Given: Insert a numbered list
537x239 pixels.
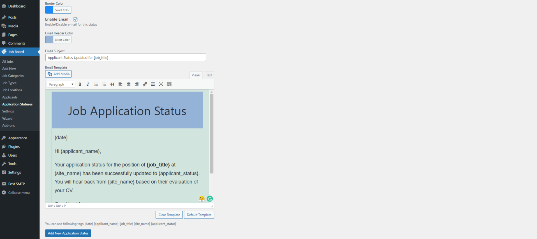Looking at the screenshot, I should (x=104, y=84).
